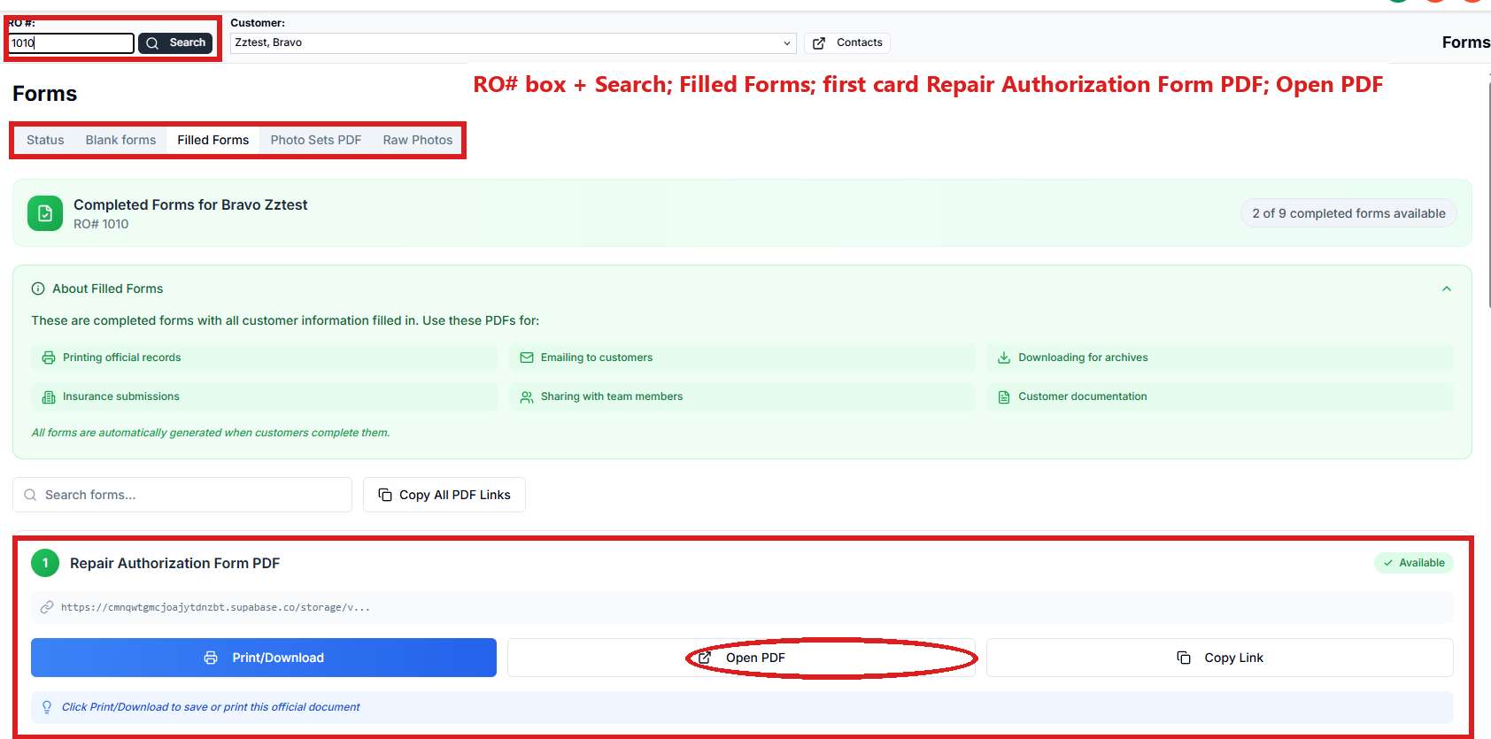Click the envelope icon for Emailing to customers
The image size is (1491, 739).
point(527,358)
